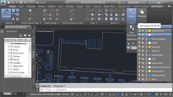The width and height of the screenshot is (173, 97).
Task: Click the Undo arrow icon
Action: pyautogui.click(x=25, y=2)
